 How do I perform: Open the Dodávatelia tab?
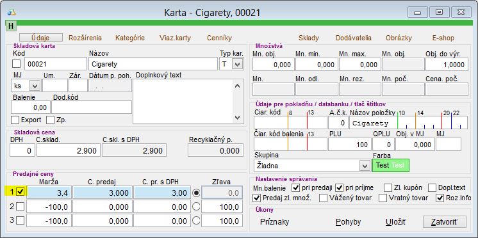pos(354,38)
